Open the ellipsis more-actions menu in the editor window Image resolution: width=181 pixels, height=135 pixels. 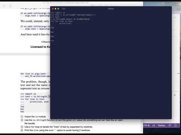(175, 17)
